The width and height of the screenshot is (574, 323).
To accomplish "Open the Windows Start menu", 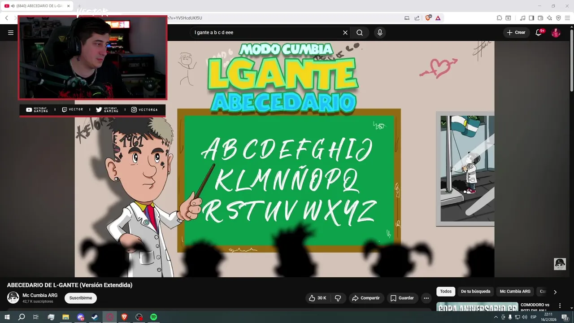I will click(7, 317).
